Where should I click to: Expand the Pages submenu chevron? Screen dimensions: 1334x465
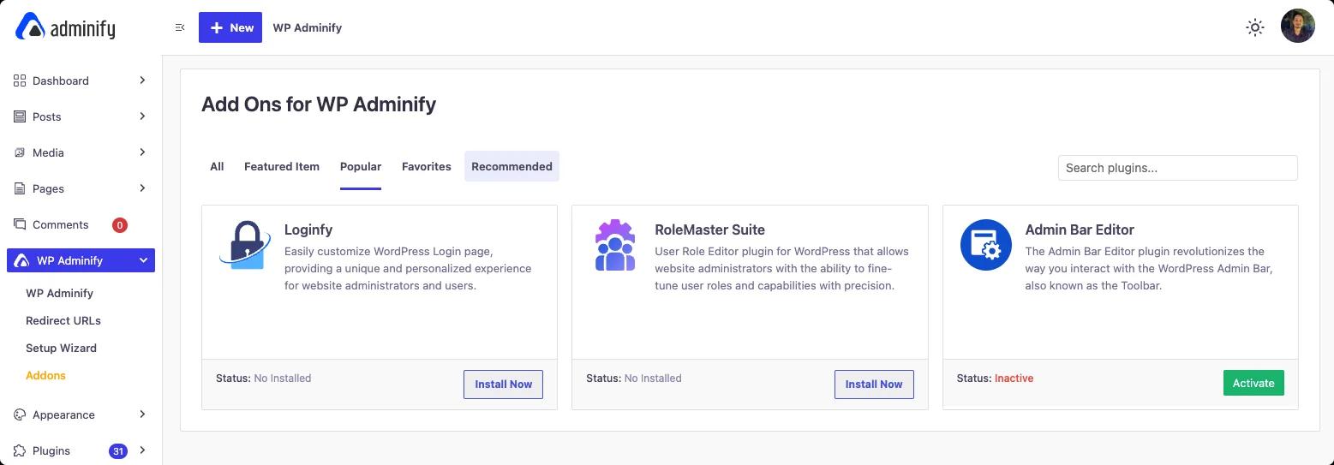coord(142,188)
